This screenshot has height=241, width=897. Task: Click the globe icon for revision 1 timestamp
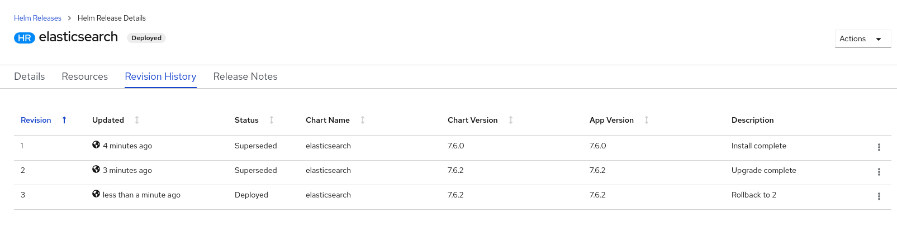click(96, 145)
